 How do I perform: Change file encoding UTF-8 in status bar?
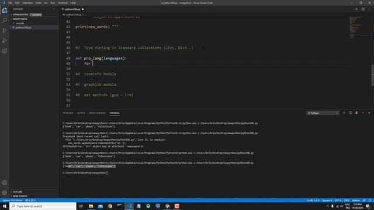pos(338,201)
